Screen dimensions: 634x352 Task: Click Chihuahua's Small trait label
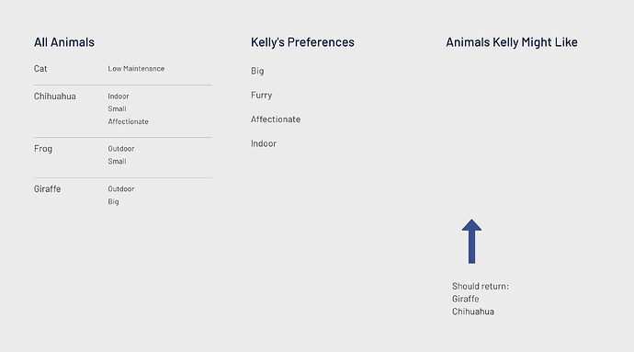(117, 108)
